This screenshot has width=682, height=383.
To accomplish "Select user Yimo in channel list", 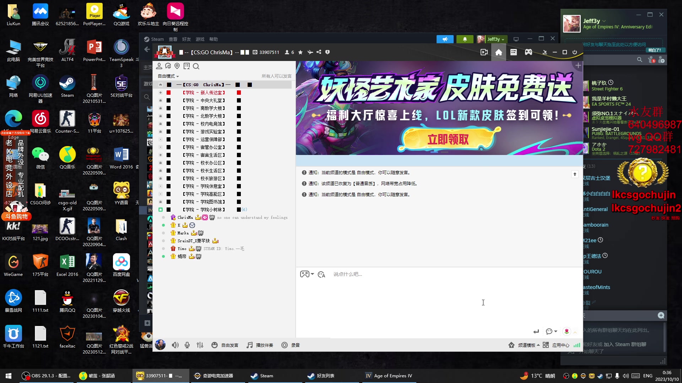I will (182, 249).
